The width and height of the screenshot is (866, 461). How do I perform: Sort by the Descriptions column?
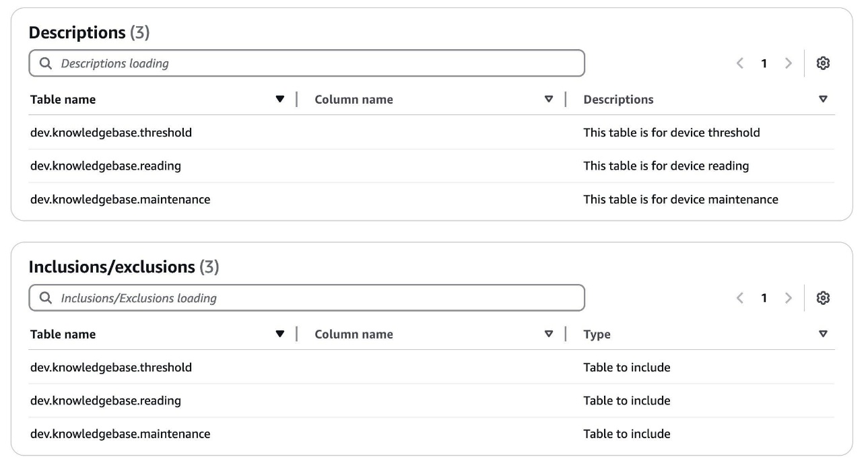point(822,100)
